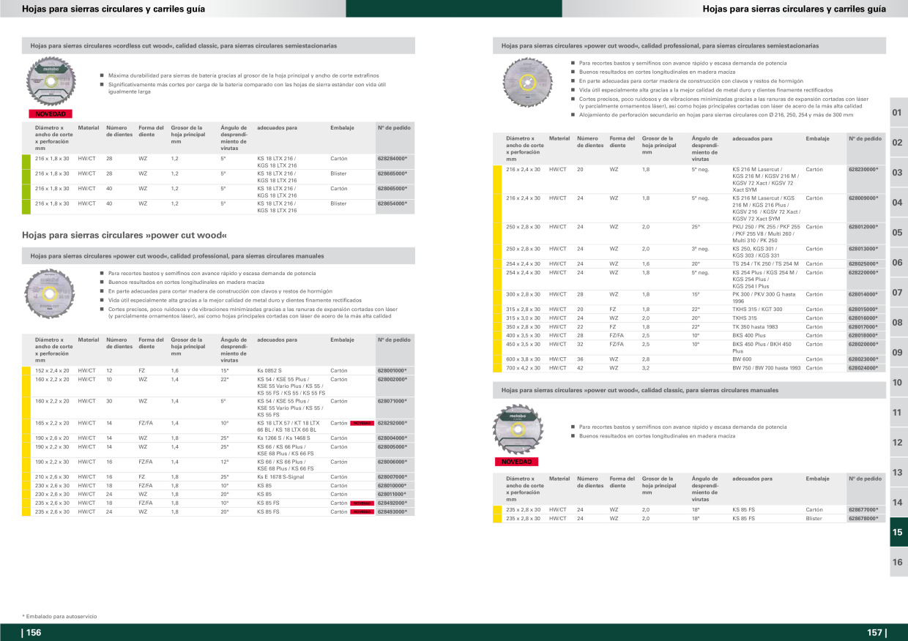Select order number 628665000*

tap(392, 173)
